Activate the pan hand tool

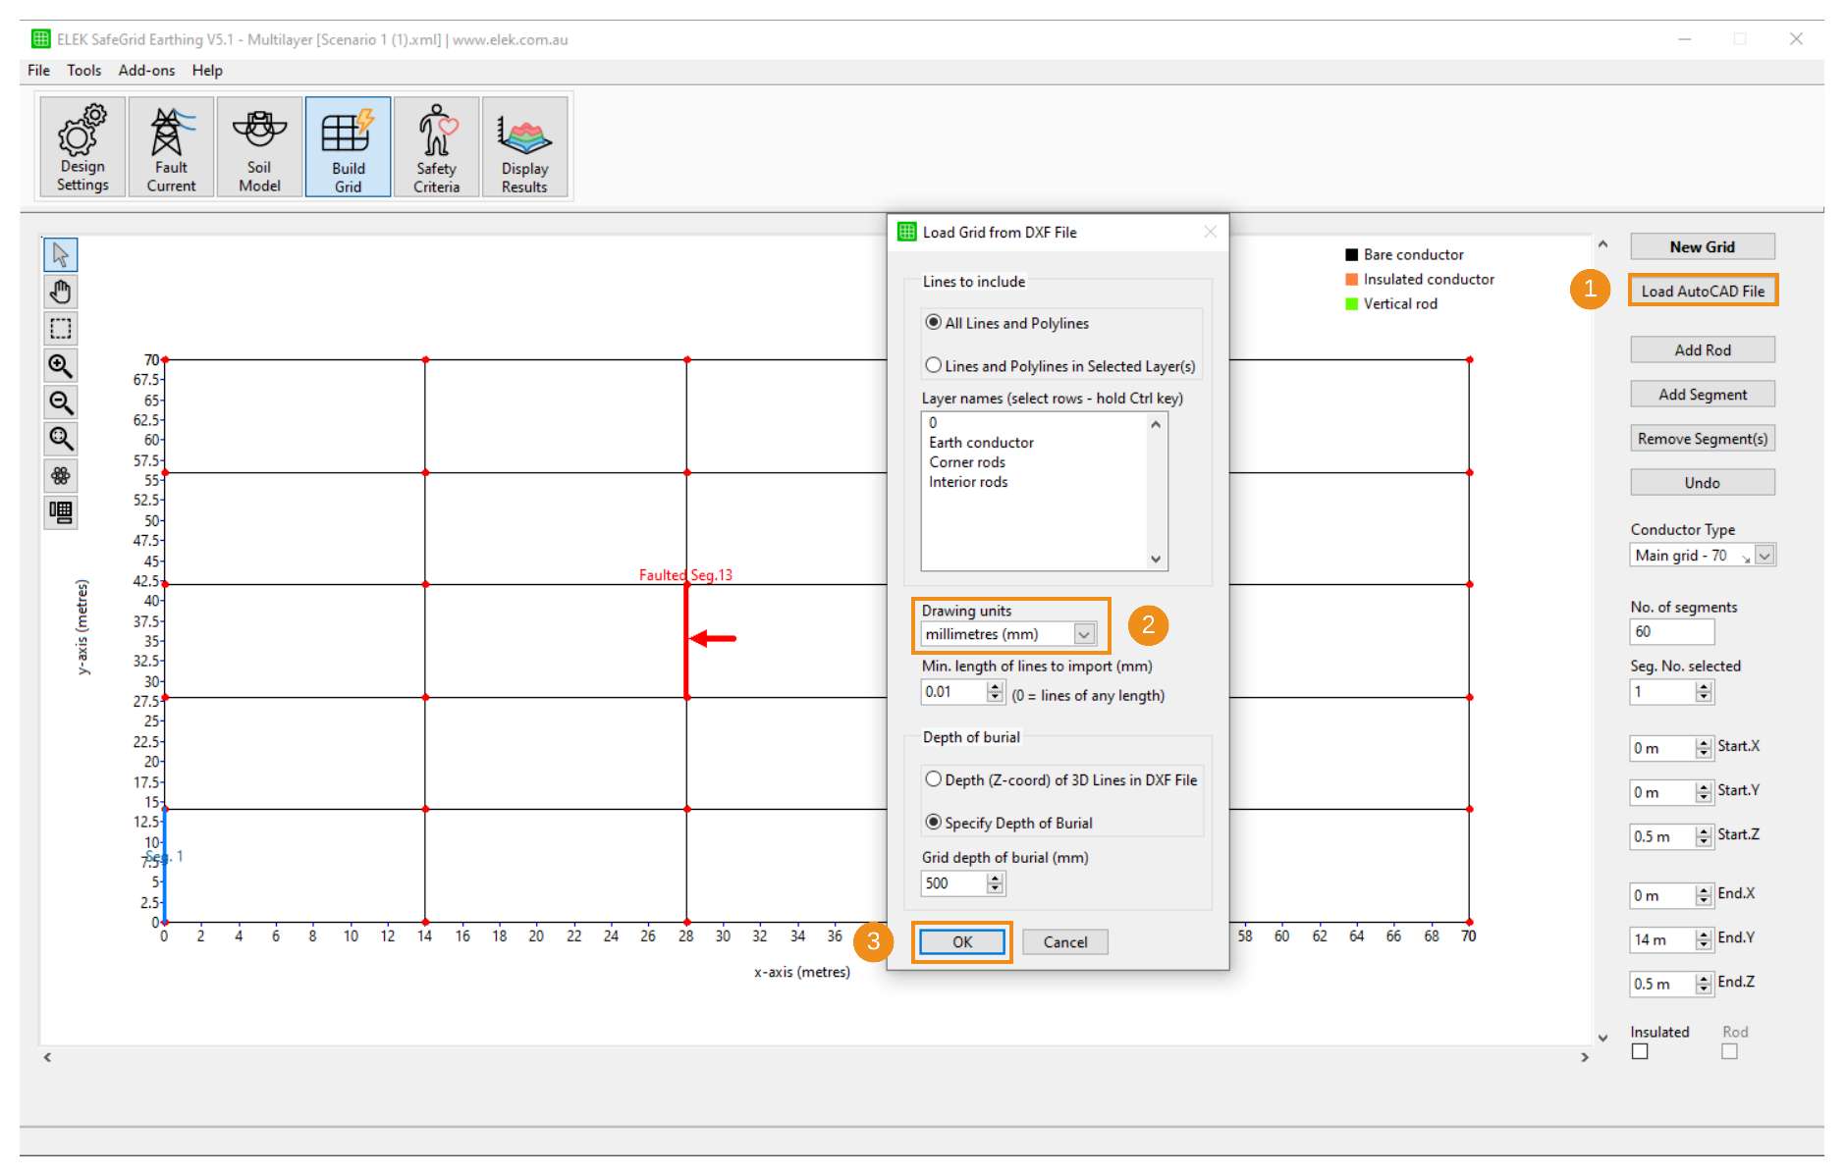[60, 291]
